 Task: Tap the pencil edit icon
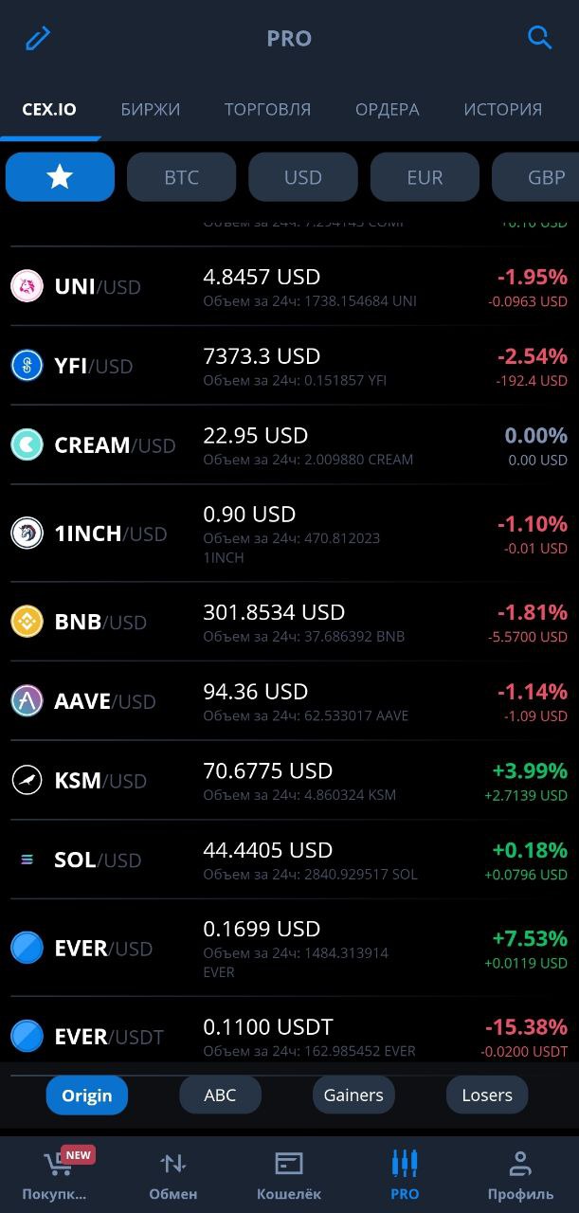[x=38, y=38]
